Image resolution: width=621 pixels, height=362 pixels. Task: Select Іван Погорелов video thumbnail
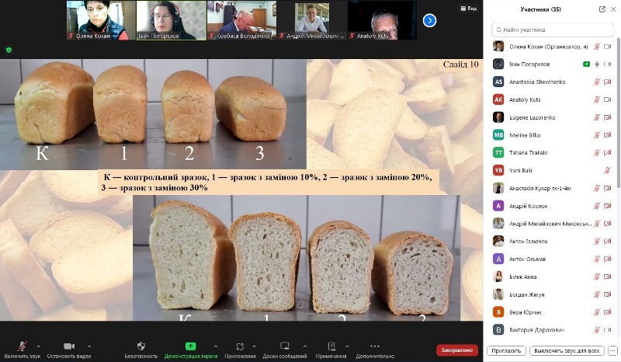[x=171, y=20]
